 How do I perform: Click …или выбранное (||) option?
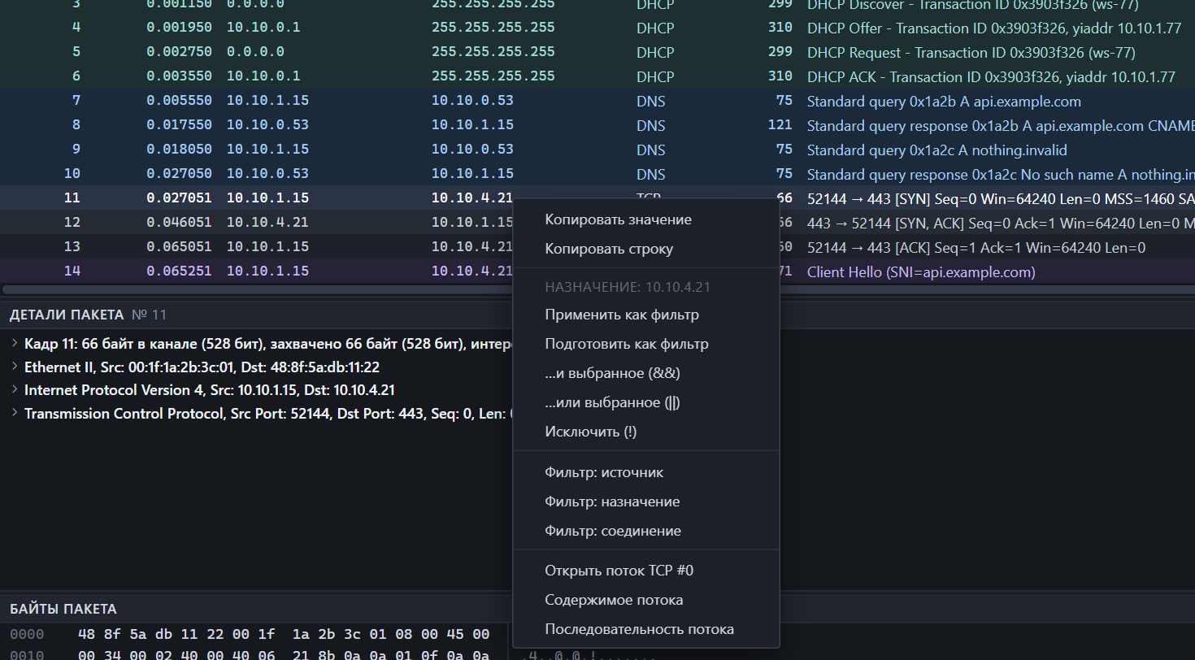click(x=646, y=402)
